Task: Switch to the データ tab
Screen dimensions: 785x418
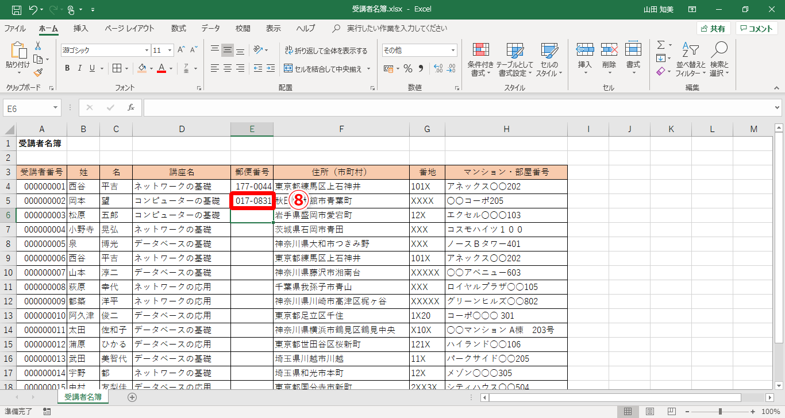Action: [x=211, y=28]
